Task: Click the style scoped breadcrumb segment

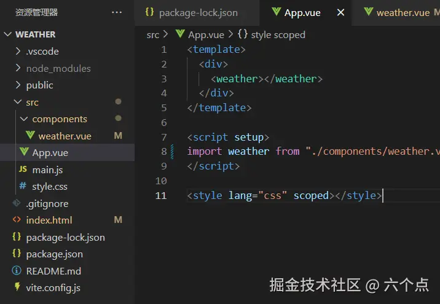Action: 278,35
